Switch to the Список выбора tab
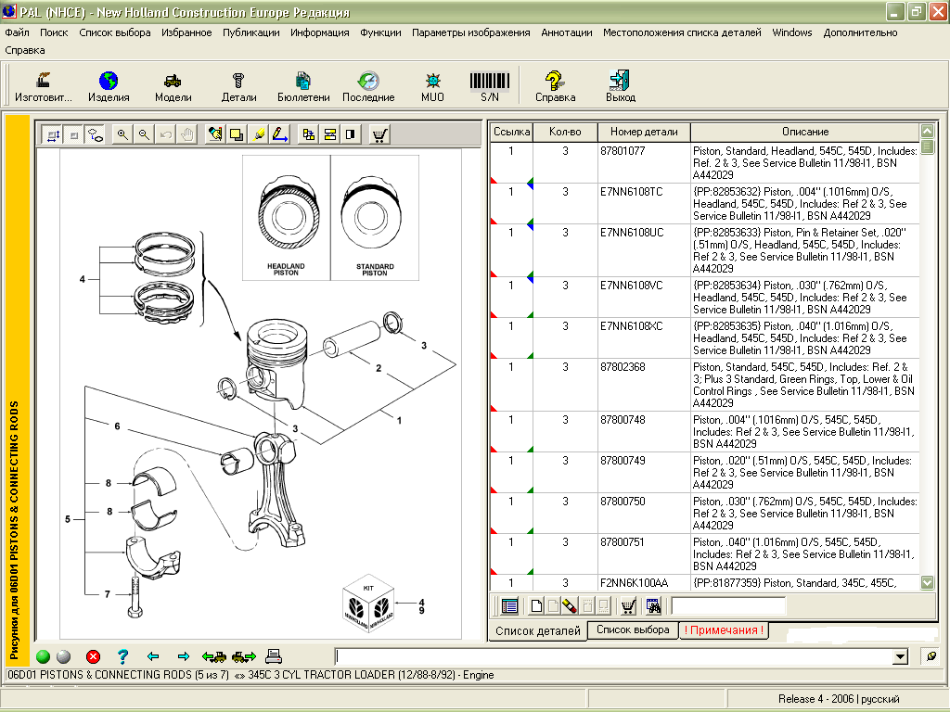950x712 pixels. [633, 629]
